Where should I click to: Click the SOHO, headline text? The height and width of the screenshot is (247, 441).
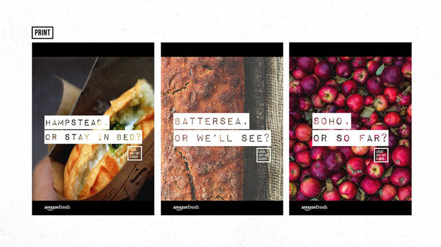pos(332,121)
